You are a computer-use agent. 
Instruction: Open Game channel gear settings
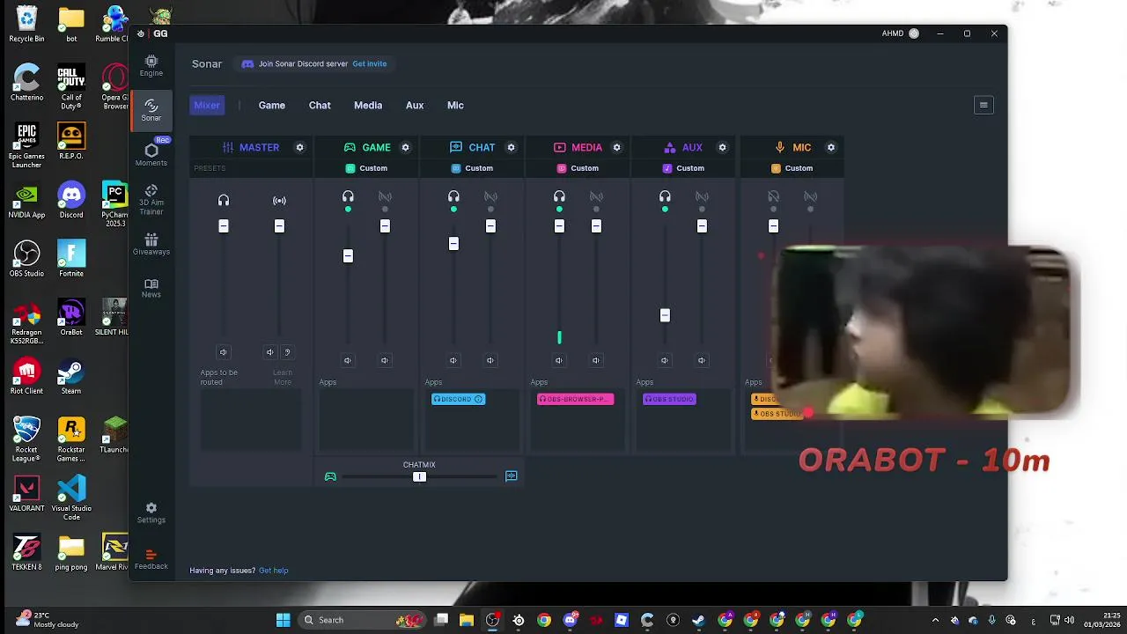[405, 147]
